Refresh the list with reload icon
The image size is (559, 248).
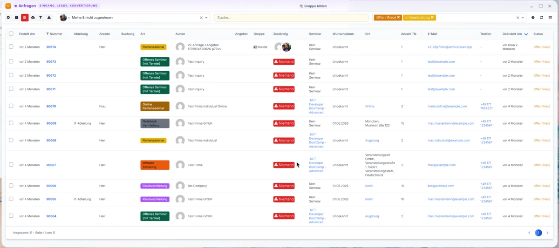(541, 18)
